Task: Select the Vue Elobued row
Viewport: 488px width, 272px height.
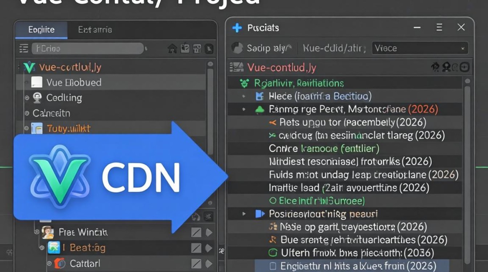Action: 111,83
